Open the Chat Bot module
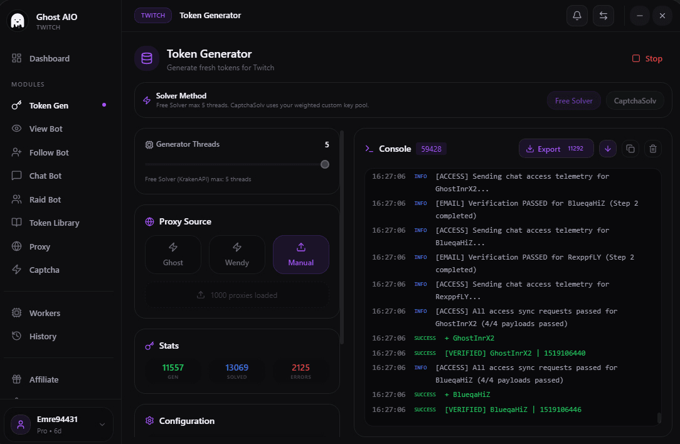The image size is (680, 444). coord(58,176)
